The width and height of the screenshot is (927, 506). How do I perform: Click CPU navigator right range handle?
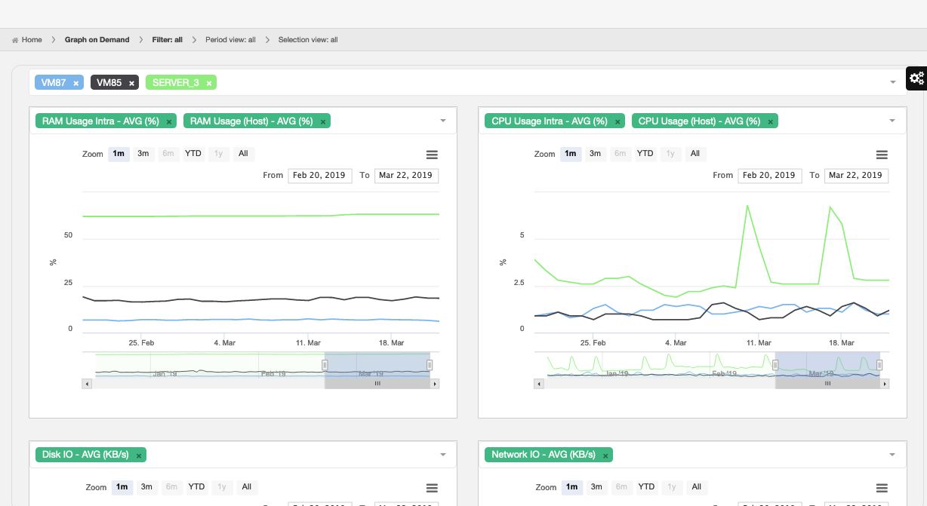[x=879, y=365]
